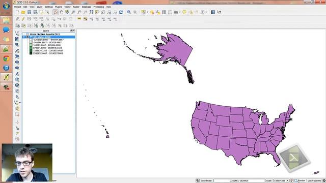Open the attribute table icon

pos(164,12)
